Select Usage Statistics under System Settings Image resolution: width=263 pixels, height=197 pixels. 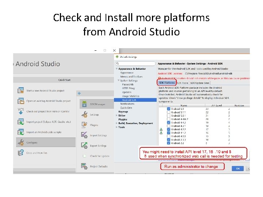pyautogui.click(x=131, y=96)
